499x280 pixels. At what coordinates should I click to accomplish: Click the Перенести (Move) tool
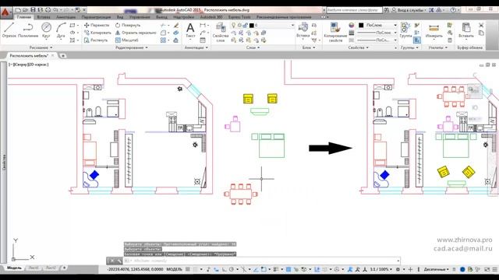click(97, 25)
